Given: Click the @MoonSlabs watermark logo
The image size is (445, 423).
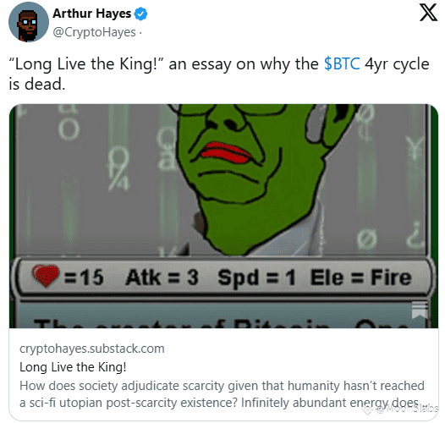Looking at the screenshot, I should (400, 409).
